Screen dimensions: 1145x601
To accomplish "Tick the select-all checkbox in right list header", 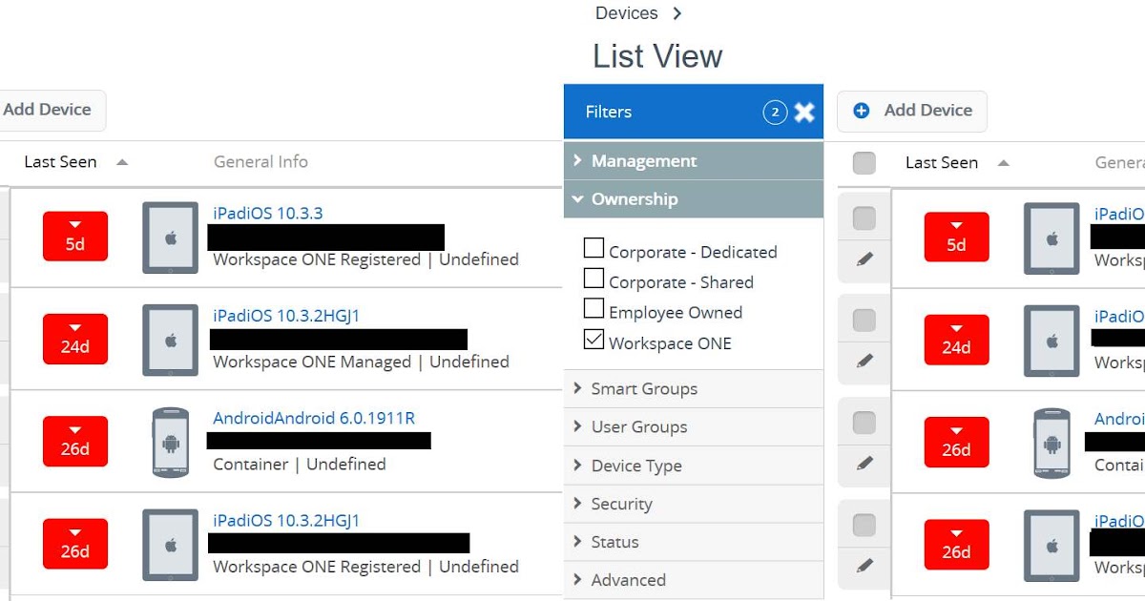I will (x=864, y=163).
